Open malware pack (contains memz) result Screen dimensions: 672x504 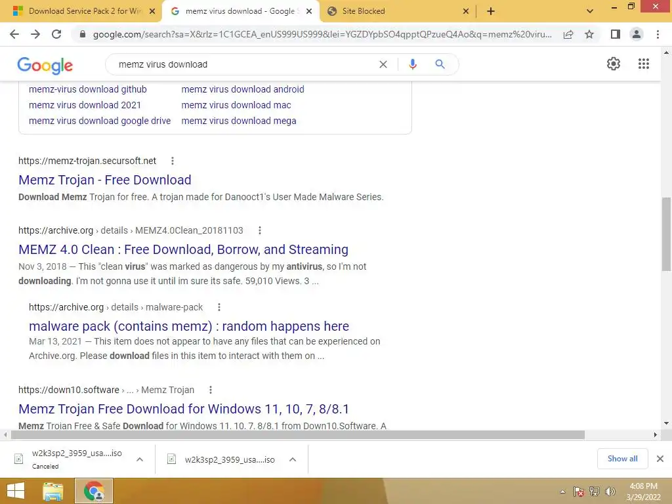(x=188, y=326)
